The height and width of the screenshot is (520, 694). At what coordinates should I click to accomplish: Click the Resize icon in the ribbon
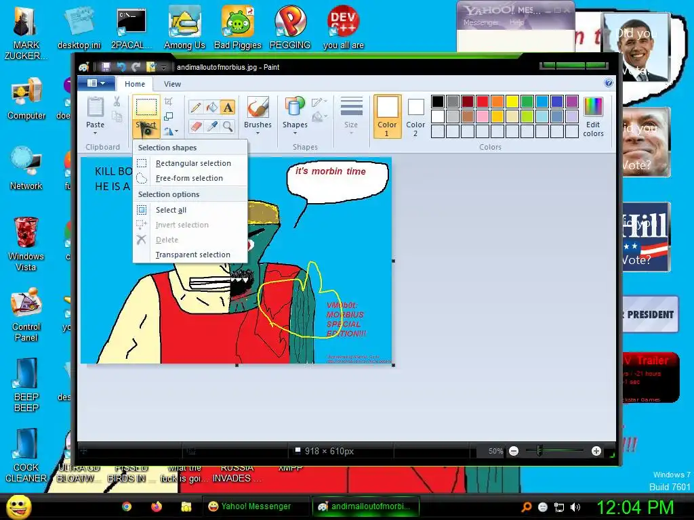pos(169,116)
